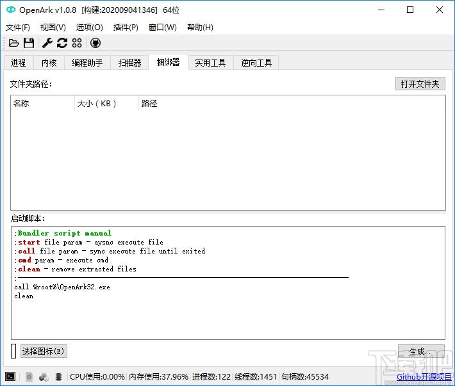Click the 打开文件夹 button
The width and height of the screenshot is (455, 386).
pos(420,84)
